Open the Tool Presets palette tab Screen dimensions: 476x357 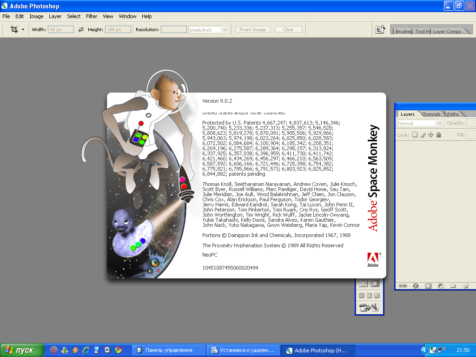tap(423, 31)
